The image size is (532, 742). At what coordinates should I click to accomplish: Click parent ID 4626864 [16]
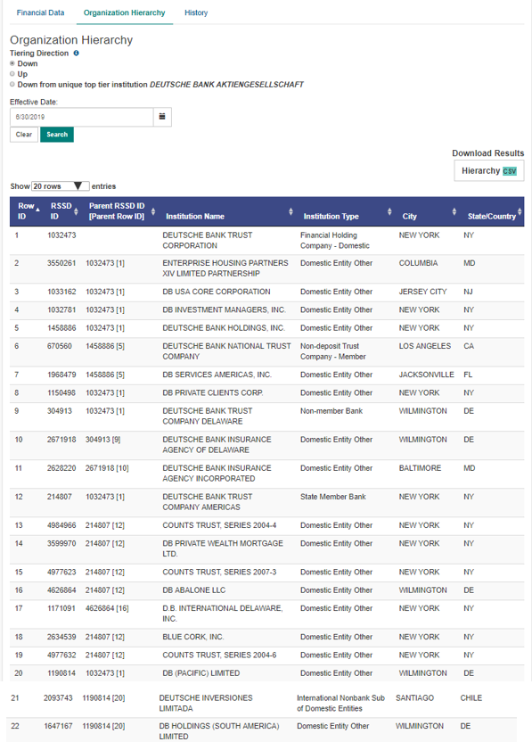coord(107,608)
